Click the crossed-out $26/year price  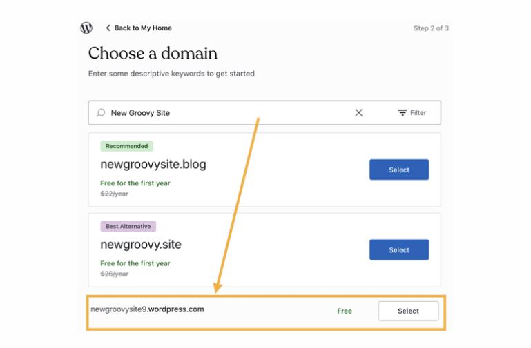coord(114,274)
